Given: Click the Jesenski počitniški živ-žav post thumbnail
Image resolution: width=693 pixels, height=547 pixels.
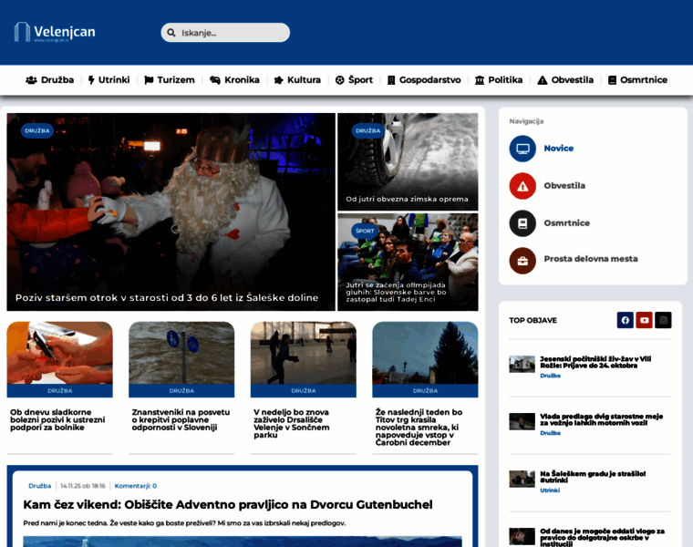Looking at the screenshot, I should 522,365.
